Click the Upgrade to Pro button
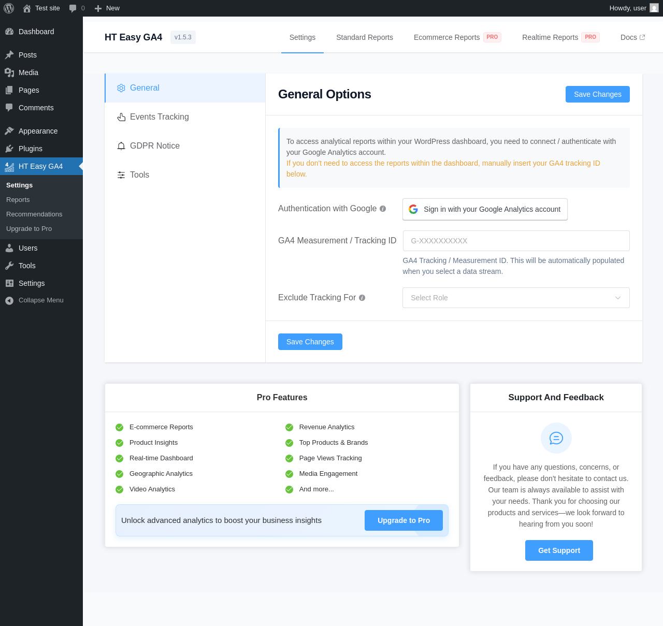663x626 pixels. (403, 520)
